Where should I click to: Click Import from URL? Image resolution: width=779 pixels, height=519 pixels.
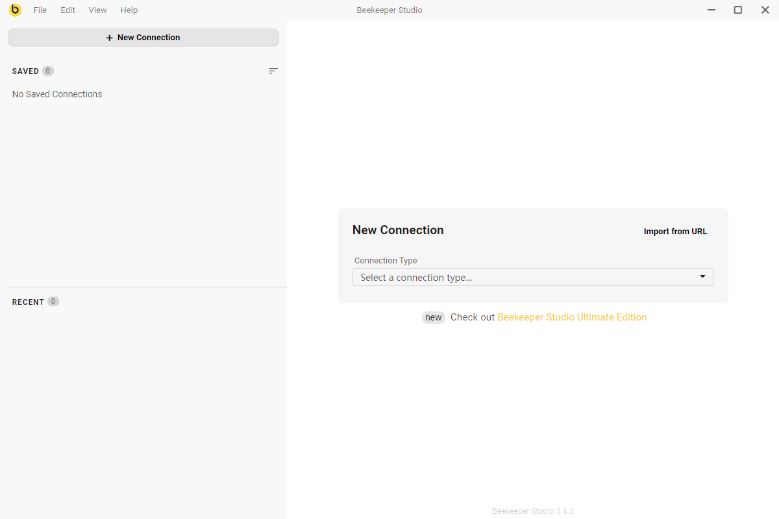pyautogui.click(x=675, y=232)
